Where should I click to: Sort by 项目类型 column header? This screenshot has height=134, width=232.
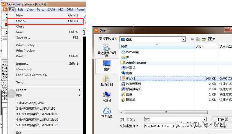(x=225, y=46)
